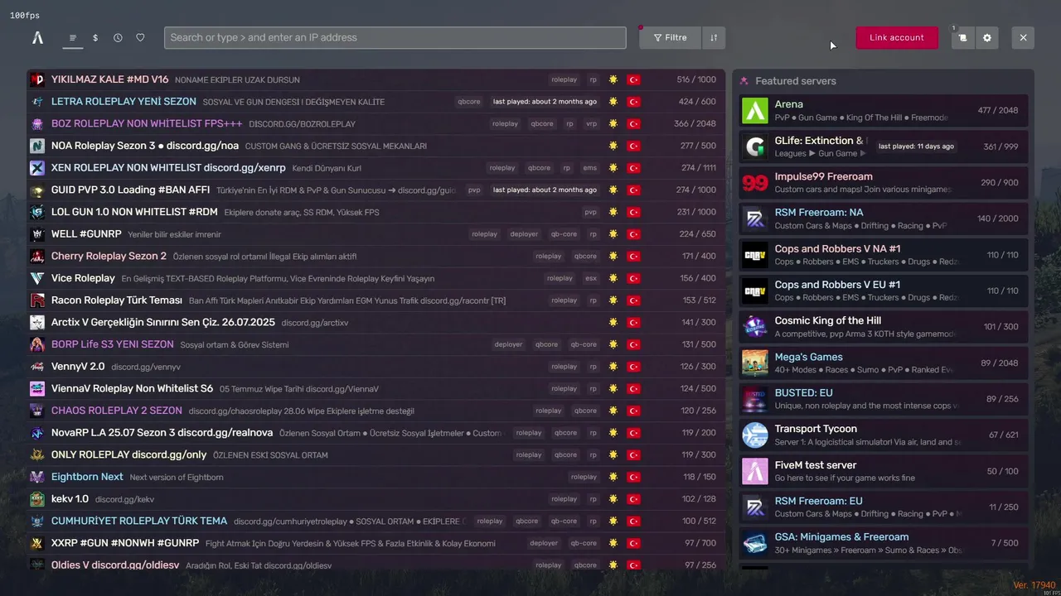Open the GLife: Extinction featured server

point(884,147)
